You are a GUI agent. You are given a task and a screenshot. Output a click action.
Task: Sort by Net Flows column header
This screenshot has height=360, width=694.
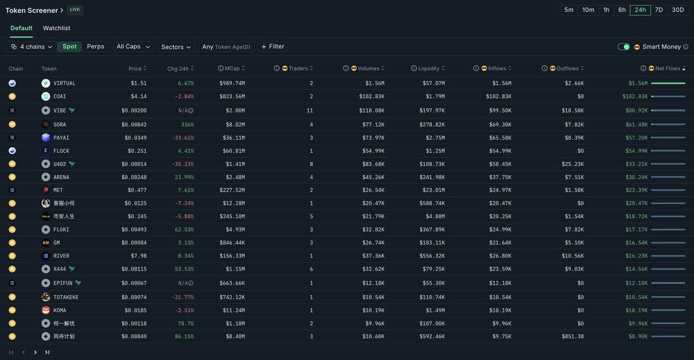[x=667, y=69]
